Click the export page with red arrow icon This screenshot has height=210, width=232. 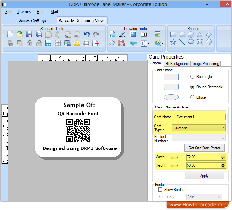(x=96, y=43)
